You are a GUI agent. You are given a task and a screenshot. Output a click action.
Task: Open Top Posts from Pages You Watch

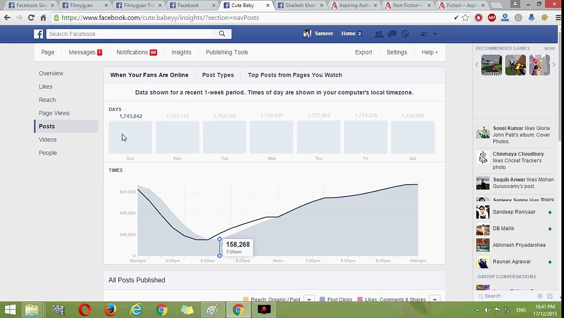[x=295, y=75]
